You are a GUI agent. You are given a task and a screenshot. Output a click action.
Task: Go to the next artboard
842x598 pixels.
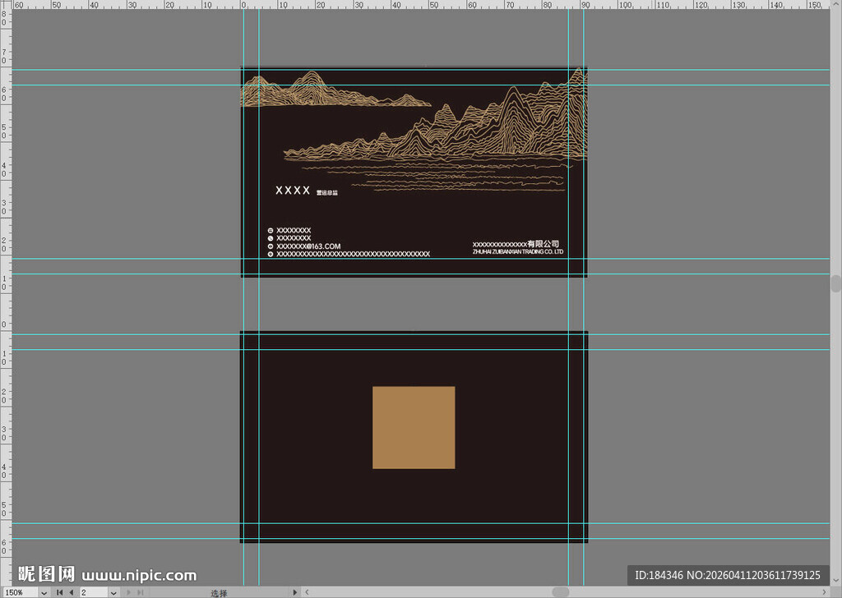128,592
